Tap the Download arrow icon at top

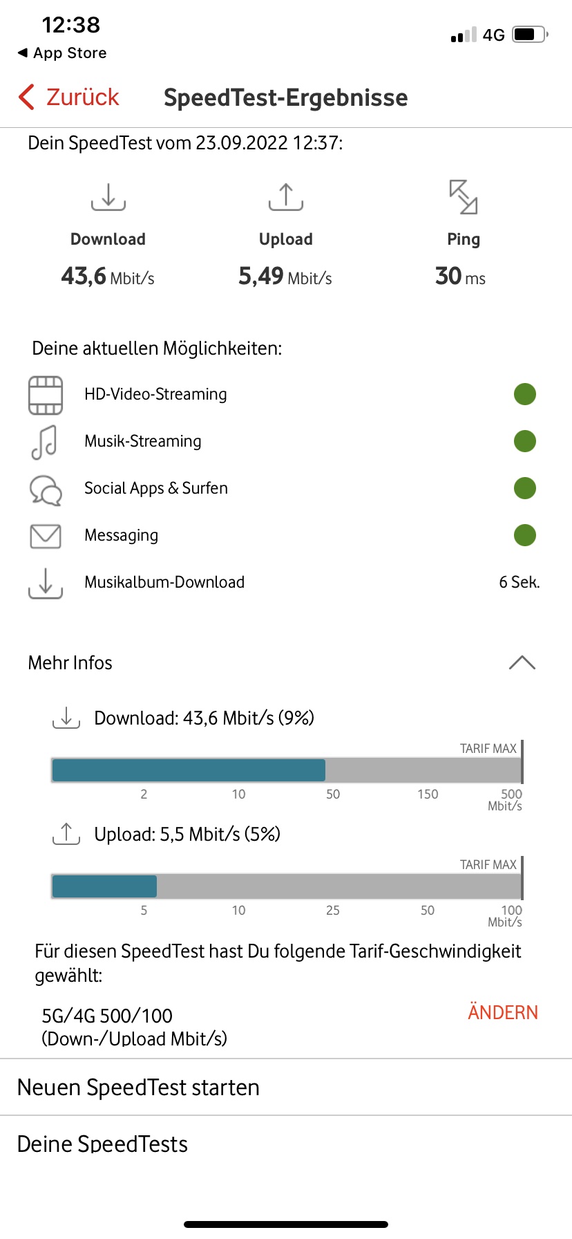tap(108, 196)
